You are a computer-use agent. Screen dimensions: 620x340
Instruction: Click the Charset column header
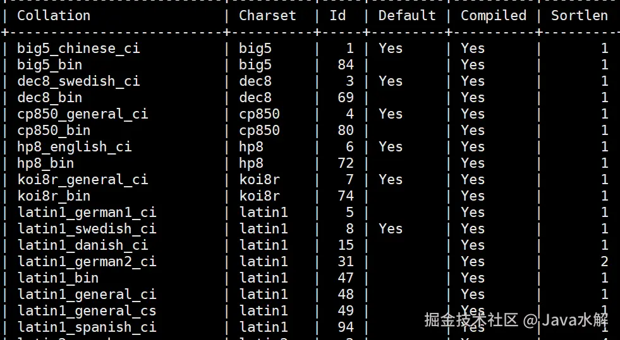tap(267, 15)
